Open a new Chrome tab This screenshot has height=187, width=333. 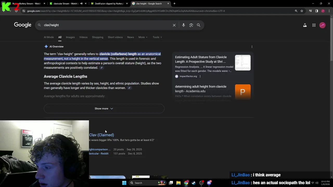tap(174, 4)
